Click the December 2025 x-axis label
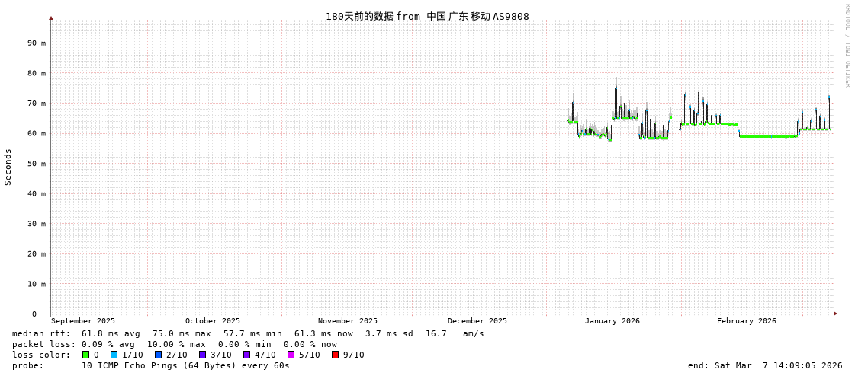Viewport: 855px width, 376px height. 477,321
